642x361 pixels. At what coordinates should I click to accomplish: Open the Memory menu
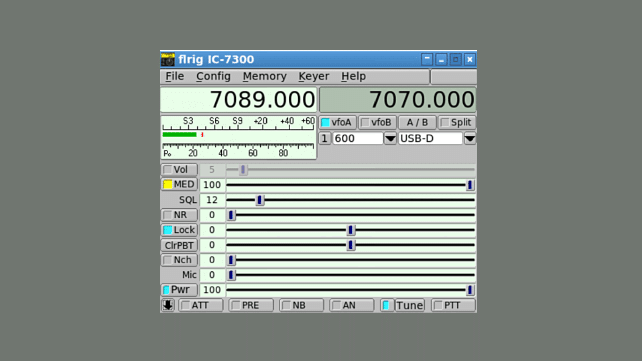[x=264, y=76]
